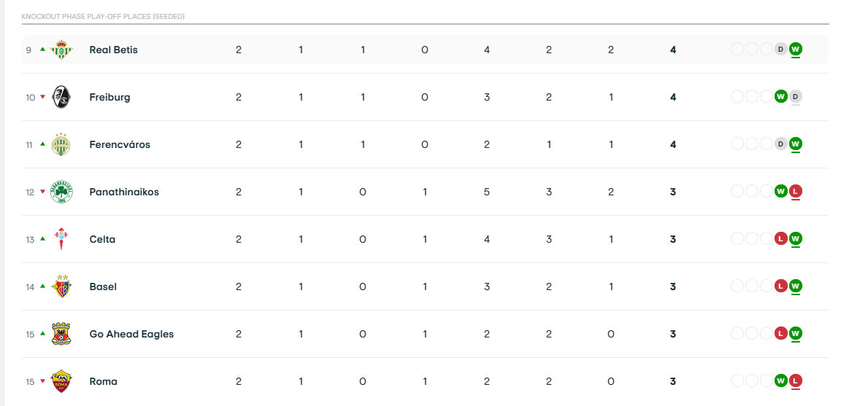Click the Real Betis club crest

61,50
